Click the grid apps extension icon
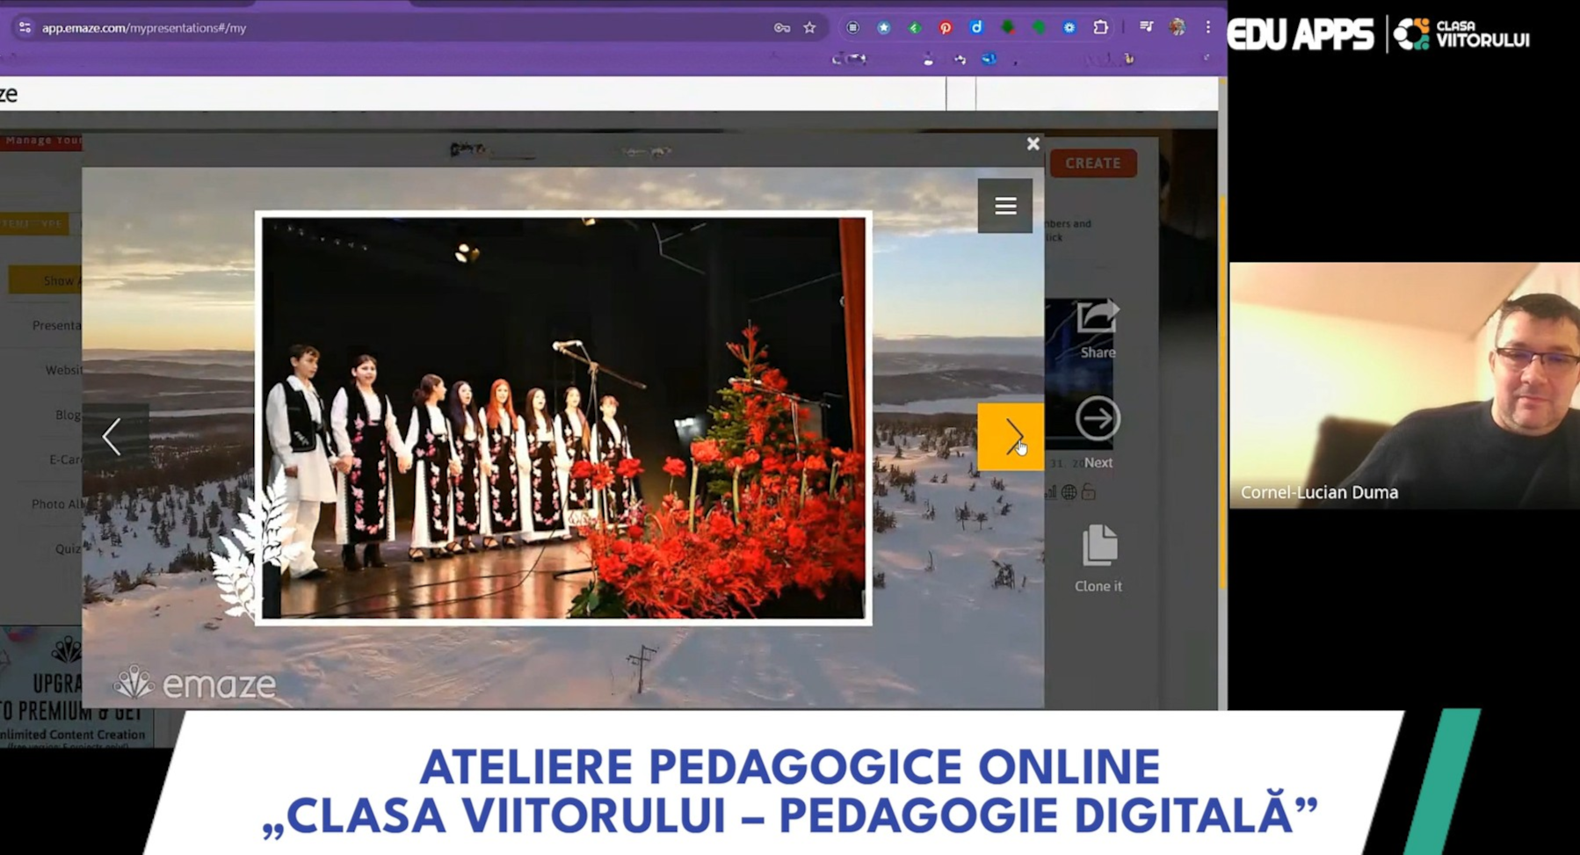The width and height of the screenshot is (1580, 855). pos(852,28)
